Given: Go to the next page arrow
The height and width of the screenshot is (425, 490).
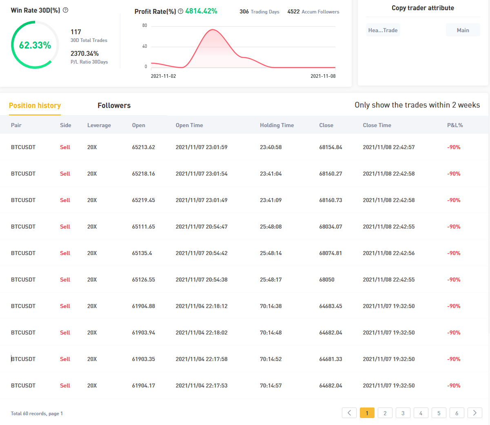Looking at the screenshot, I should pyautogui.click(x=475, y=413).
